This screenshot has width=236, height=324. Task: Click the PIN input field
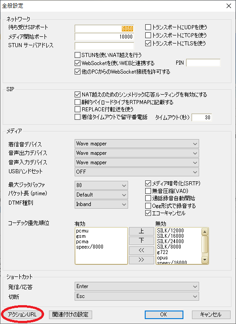203,63
